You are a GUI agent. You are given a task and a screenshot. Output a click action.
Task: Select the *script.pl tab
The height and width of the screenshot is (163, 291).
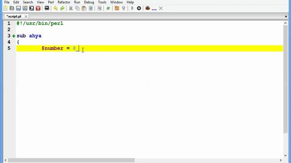(x=14, y=16)
